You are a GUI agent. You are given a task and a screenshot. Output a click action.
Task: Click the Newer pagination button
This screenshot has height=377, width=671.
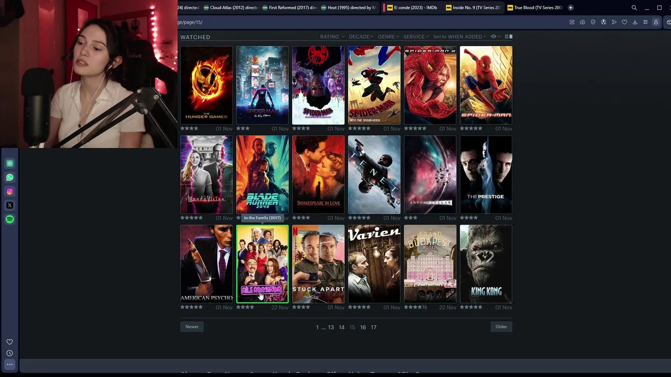pos(192,327)
